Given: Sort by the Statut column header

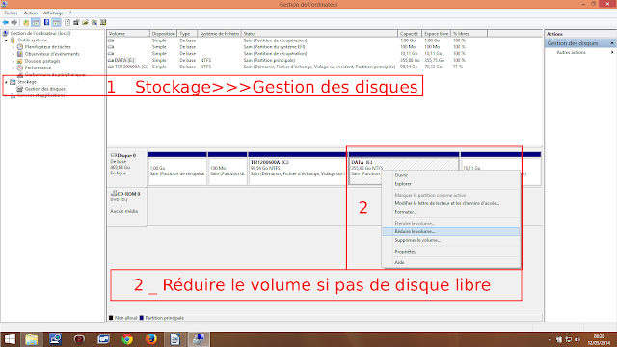Looking at the screenshot, I should (319, 34).
